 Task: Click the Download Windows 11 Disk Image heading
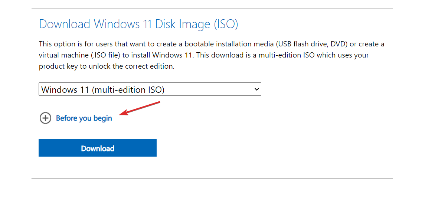point(138,24)
